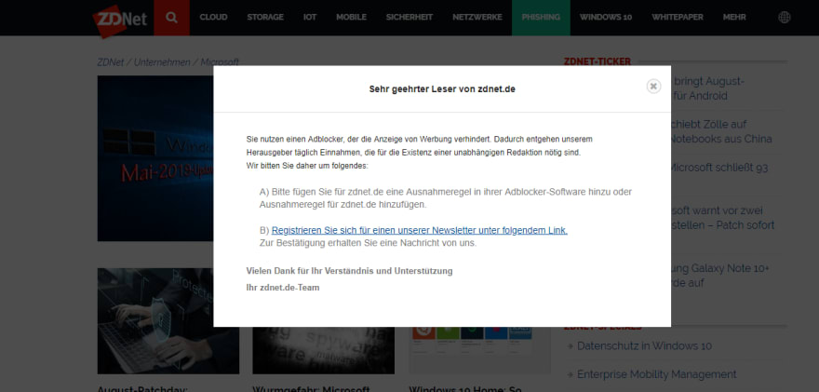This screenshot has height=392, width=819.
Task: Open the STORAGE menu item
Action: [x=265, y=18]
